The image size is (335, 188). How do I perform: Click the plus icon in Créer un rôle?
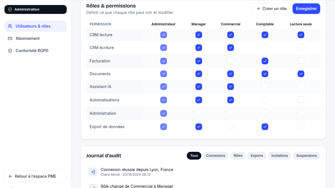(x=259, y=9)
